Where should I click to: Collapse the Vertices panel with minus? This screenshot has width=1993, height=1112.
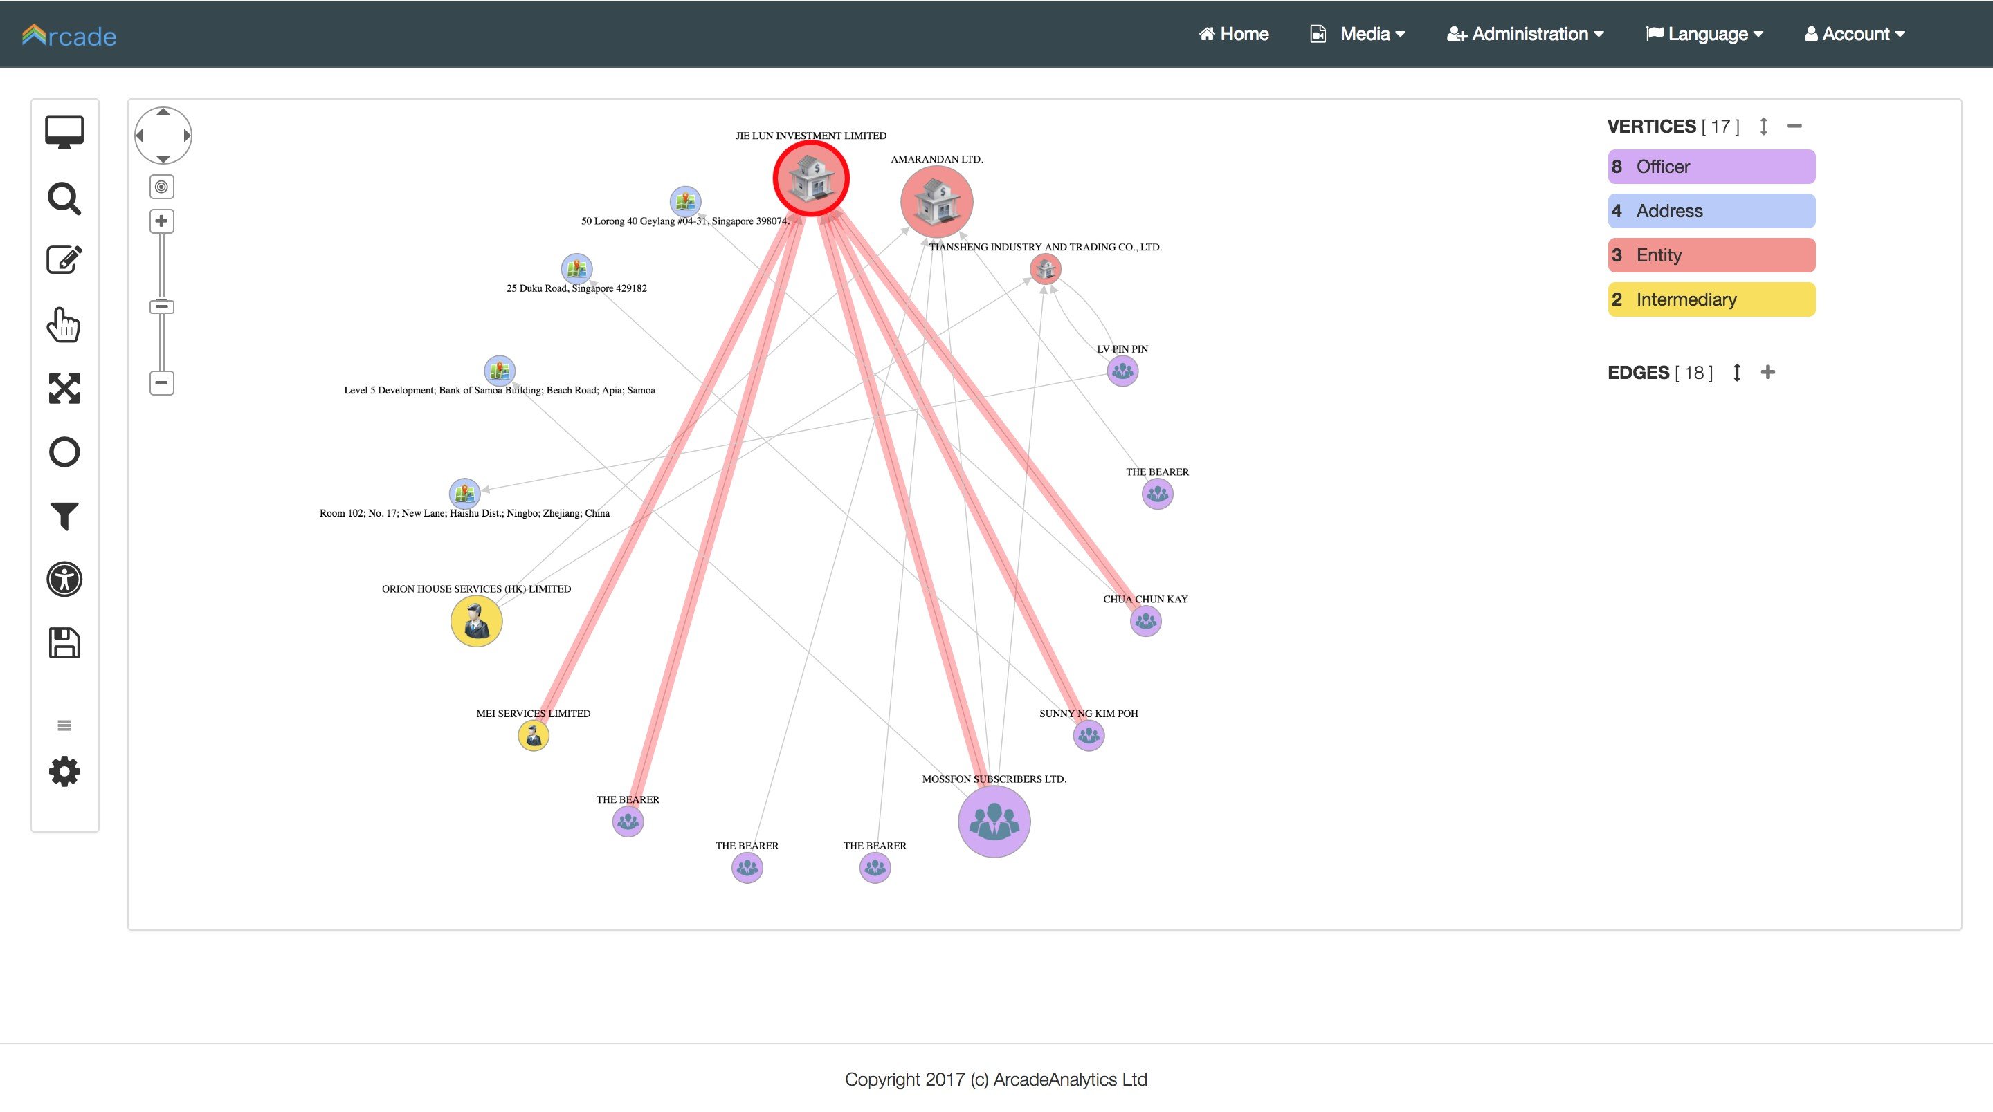pos(1795,126)
